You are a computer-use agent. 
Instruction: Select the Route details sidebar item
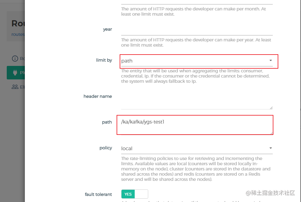click(18, 59)
